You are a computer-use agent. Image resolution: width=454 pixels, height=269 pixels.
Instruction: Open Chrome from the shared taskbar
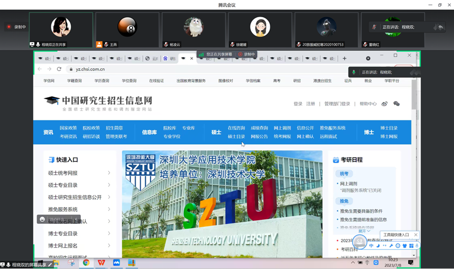pos(86,262)
